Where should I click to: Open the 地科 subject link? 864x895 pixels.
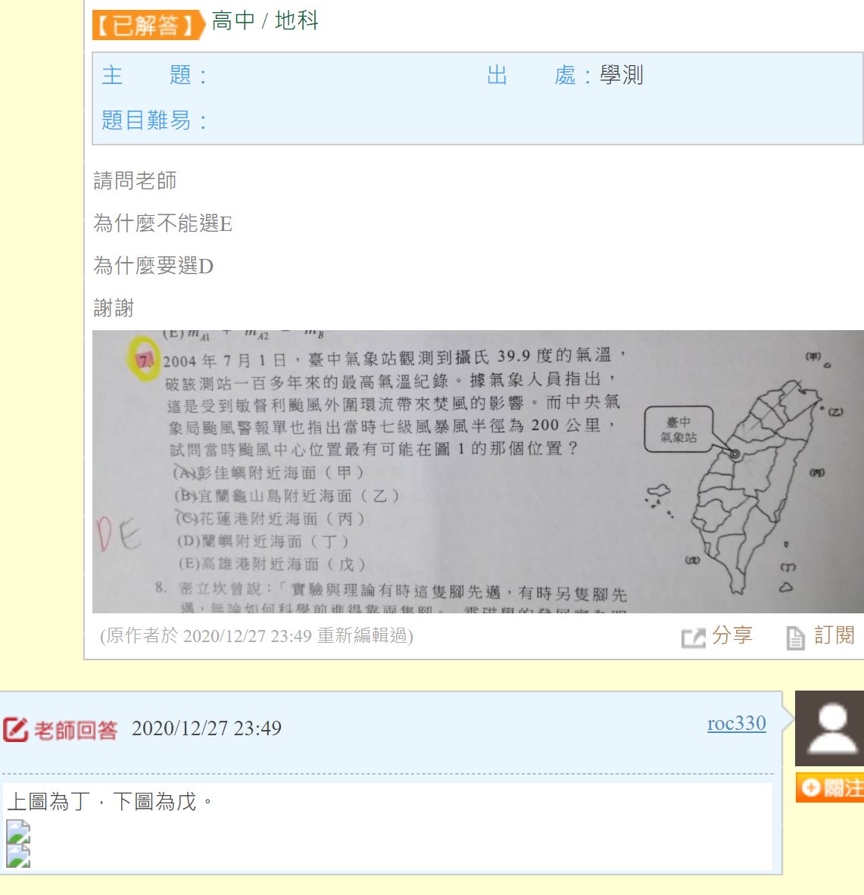[x=296, y=21]
